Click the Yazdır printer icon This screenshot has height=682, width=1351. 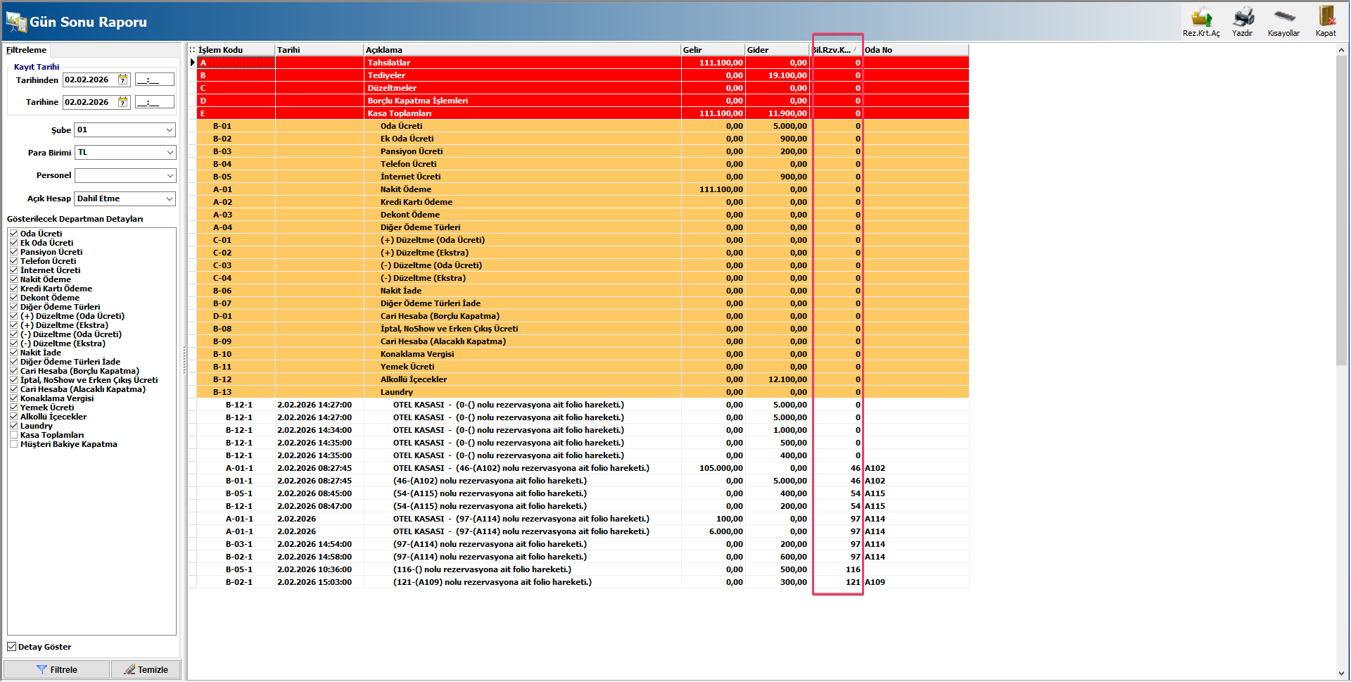(1243, 18)
